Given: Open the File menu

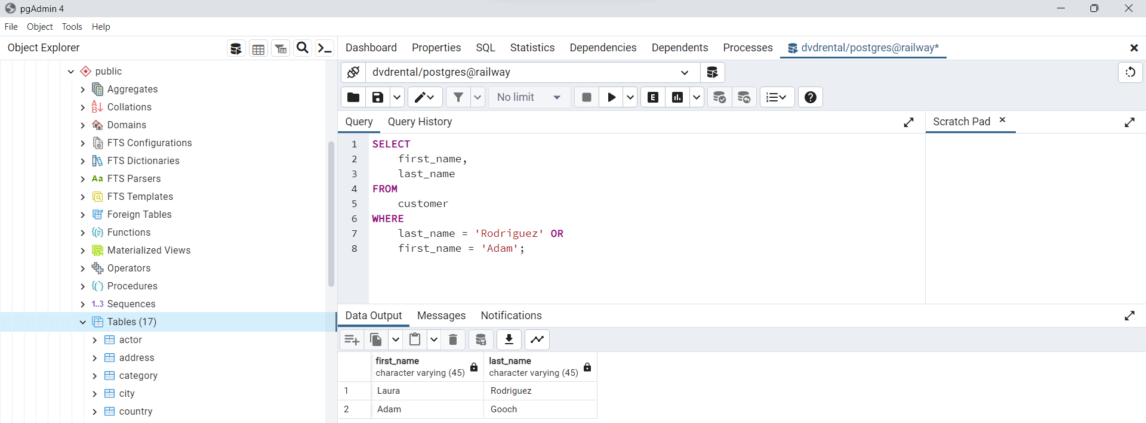Looking at the screenshot, I should coord(11,27).
